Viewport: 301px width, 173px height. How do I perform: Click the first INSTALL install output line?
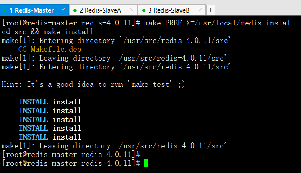(x=50, y=102)
